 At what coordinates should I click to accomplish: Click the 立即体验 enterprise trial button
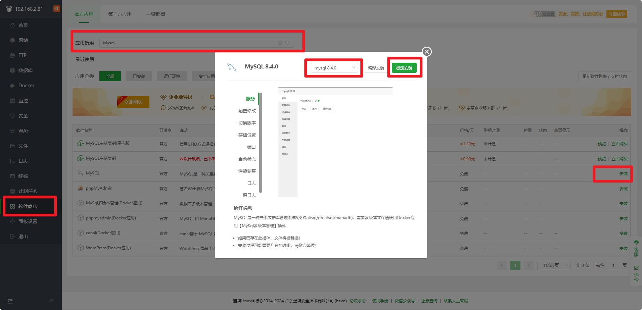point(617,14)
